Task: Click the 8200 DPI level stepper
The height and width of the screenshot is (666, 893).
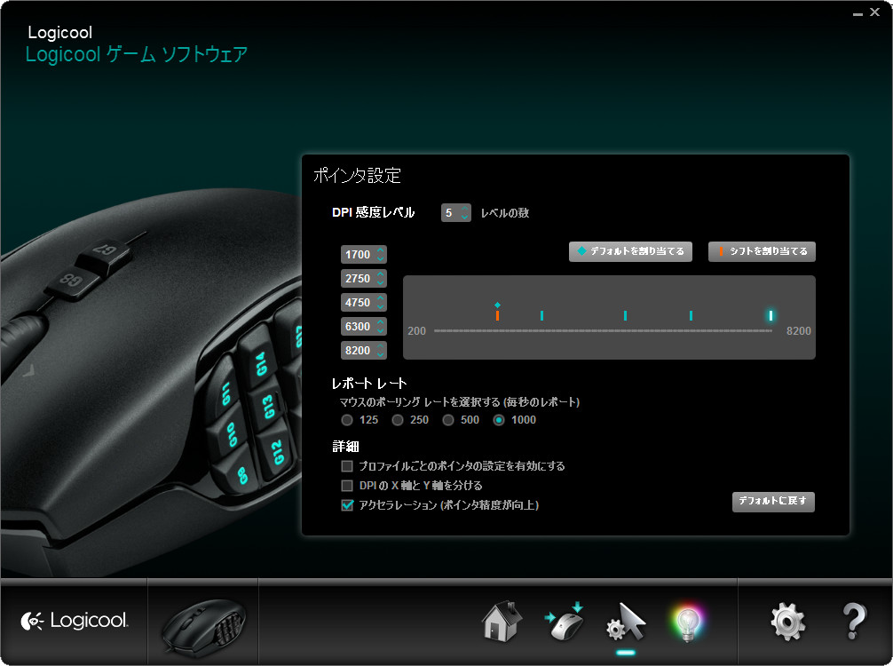Action: pos(363,350)
